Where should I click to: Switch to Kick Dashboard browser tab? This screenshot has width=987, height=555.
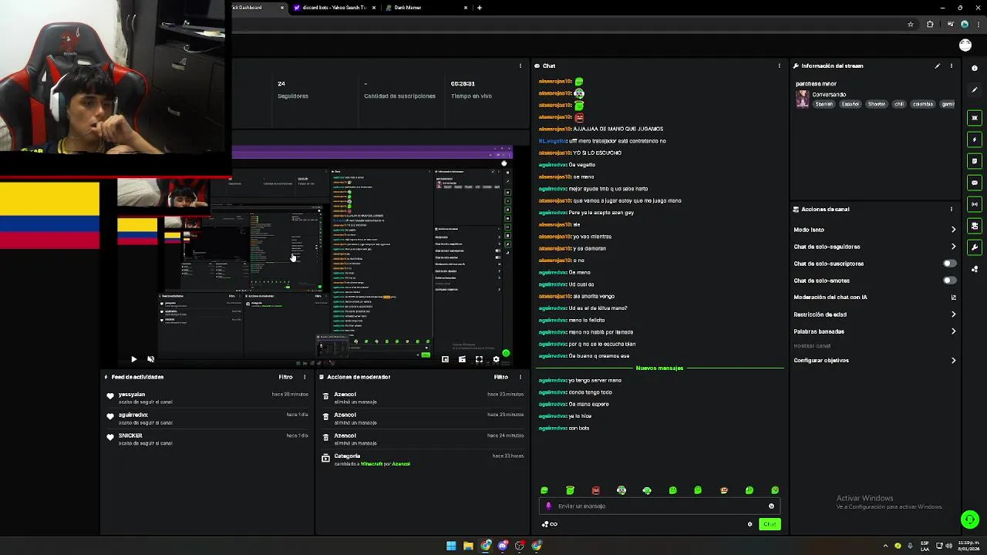click(x=258, y=8)
